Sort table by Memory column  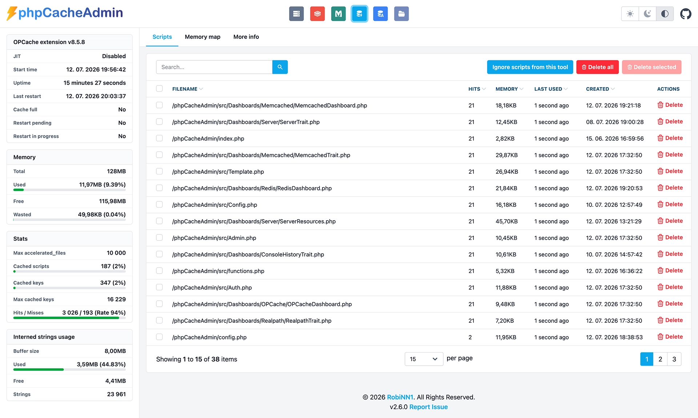[509, 89]
